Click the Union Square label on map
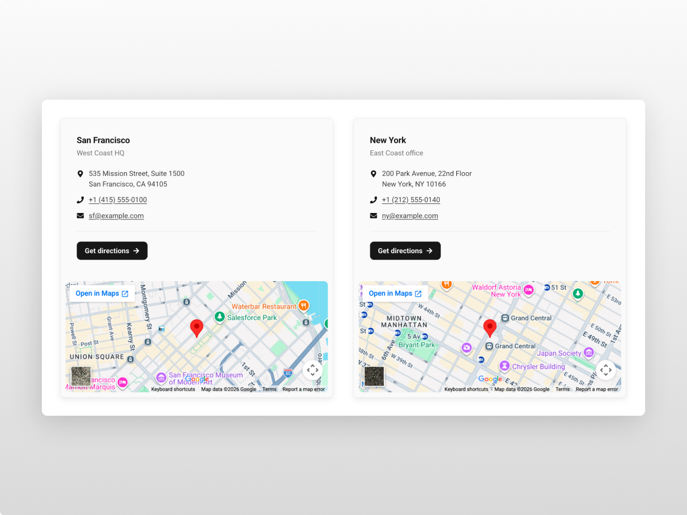 pyautogui.click(x=97, y=357)
